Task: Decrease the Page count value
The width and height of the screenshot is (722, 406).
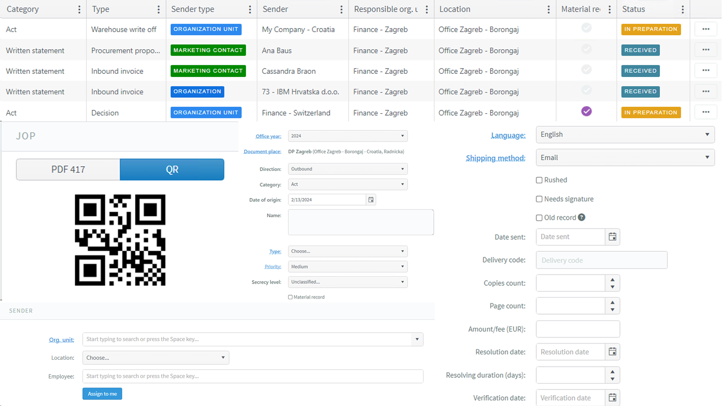Action: pyautogui.click(x=613, y=310)
